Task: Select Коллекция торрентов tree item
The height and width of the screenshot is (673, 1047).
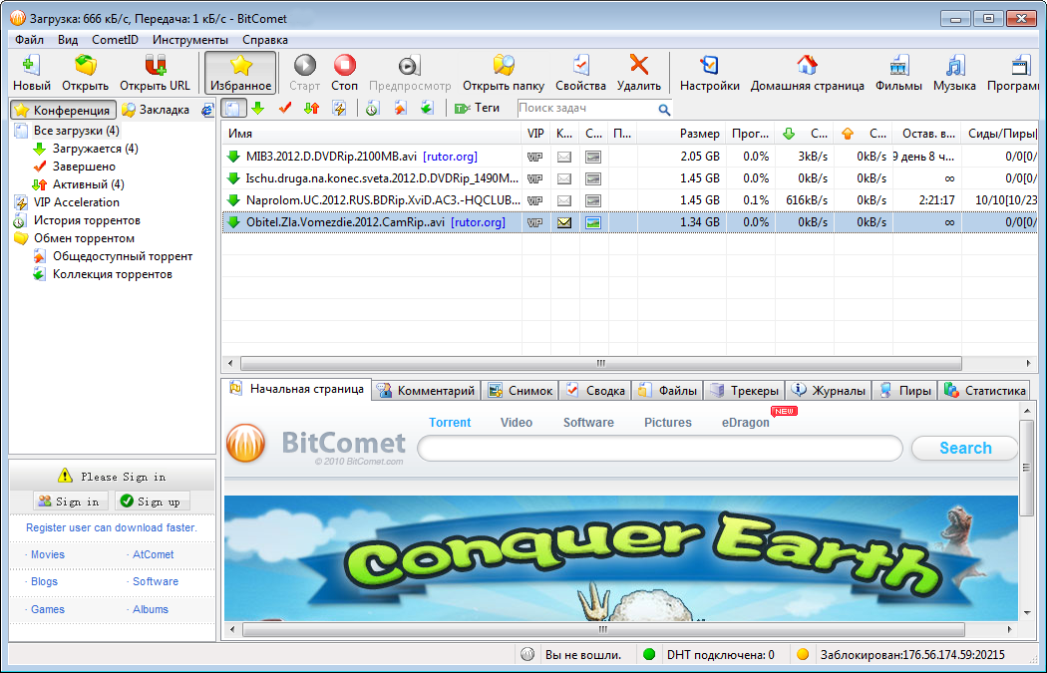Action: 113,274
